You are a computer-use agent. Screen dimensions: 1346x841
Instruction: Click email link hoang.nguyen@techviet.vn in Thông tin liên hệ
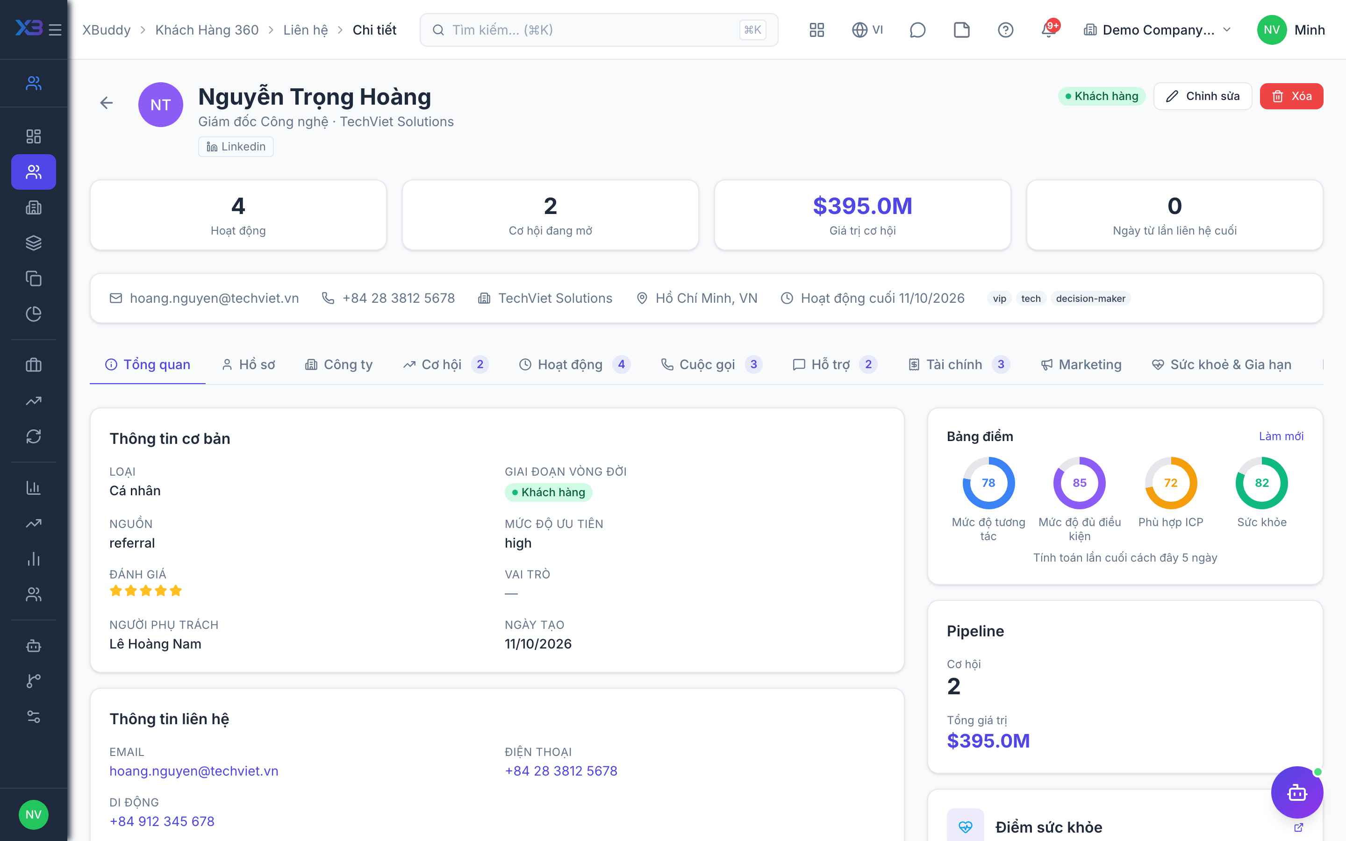193,771
